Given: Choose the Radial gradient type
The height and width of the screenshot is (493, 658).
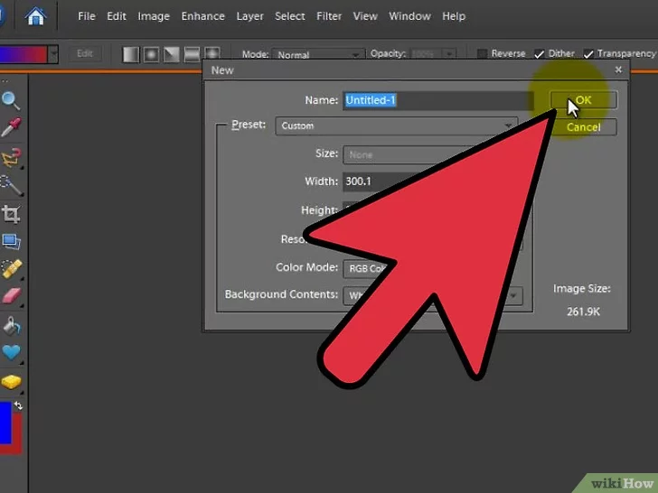Looking at the screenshot, I should (x=151, y=54).
